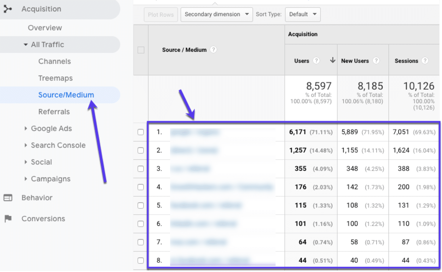Click the Behavior section icon
Viewport: 442px width, 272px height.
point(8,198)
